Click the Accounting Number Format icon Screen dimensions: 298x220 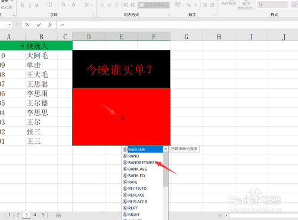point(178,5)
